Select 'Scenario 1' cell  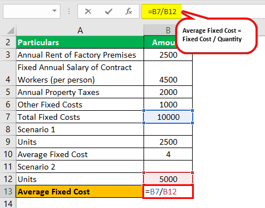pyautogui.click(x=80, y=129)
